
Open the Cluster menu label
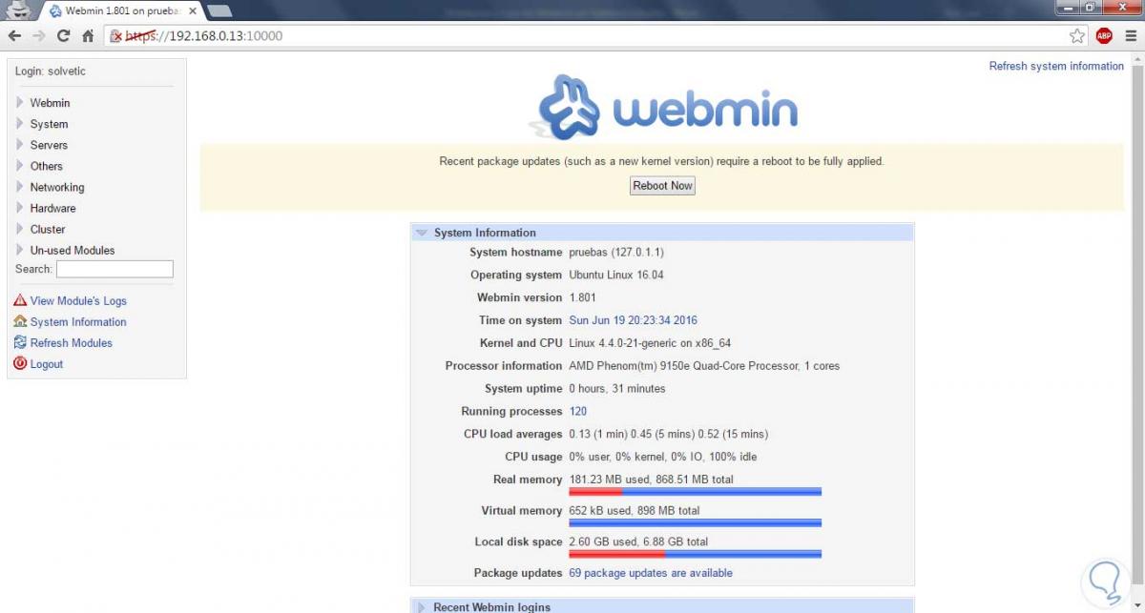(48, 229)
